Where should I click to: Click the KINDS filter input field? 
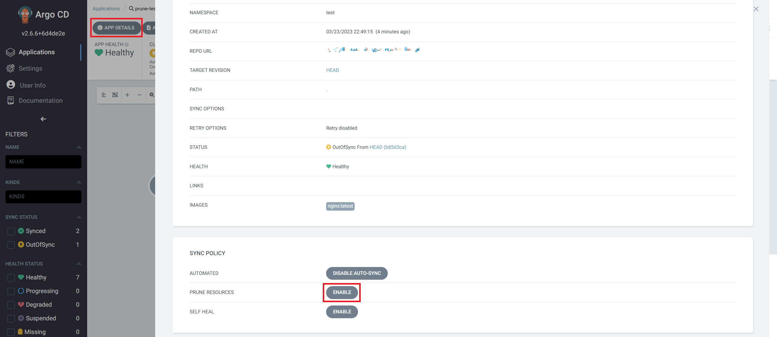(43, 197)
